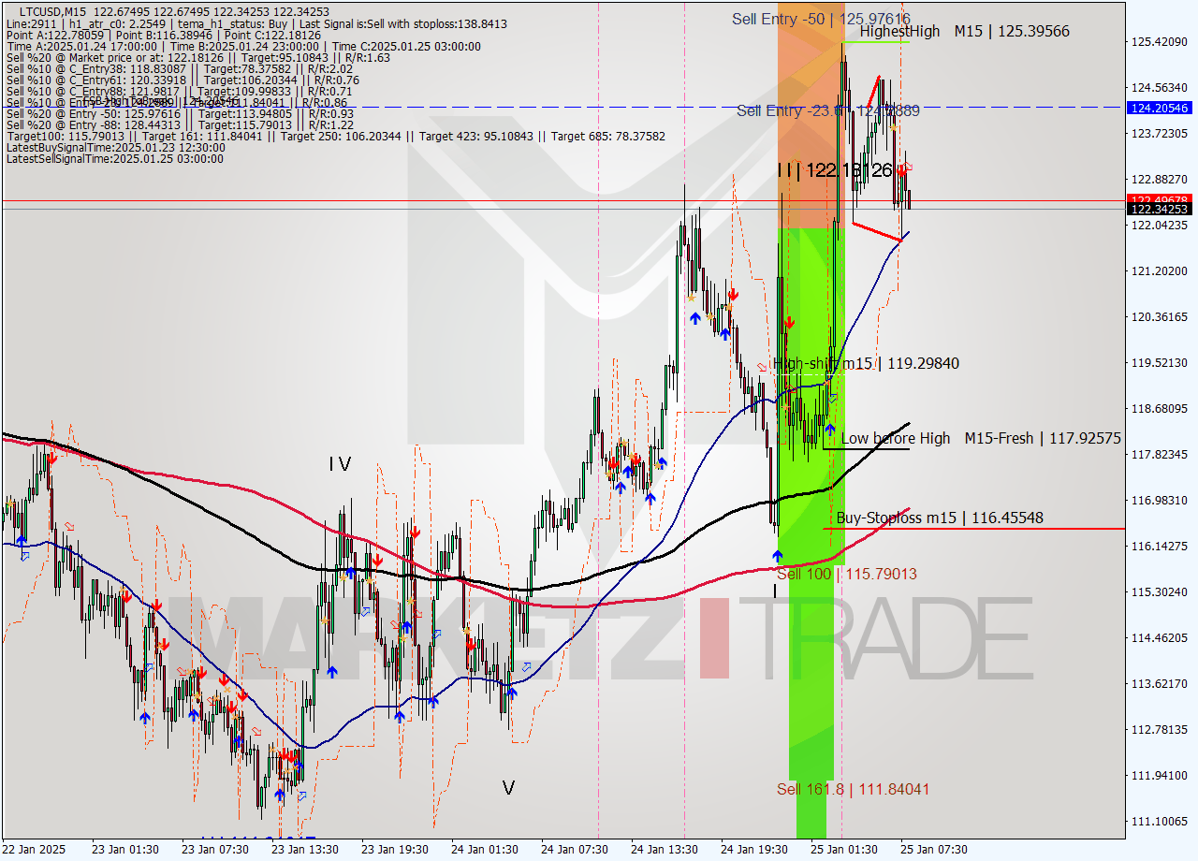
Task: Click the red 122.49678 price tag
Action: coord(1161,199)
